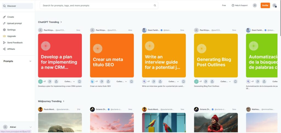Click Bing icon under meta título card
The height and width of the screenshot is (133, 281).
(92, 81)
